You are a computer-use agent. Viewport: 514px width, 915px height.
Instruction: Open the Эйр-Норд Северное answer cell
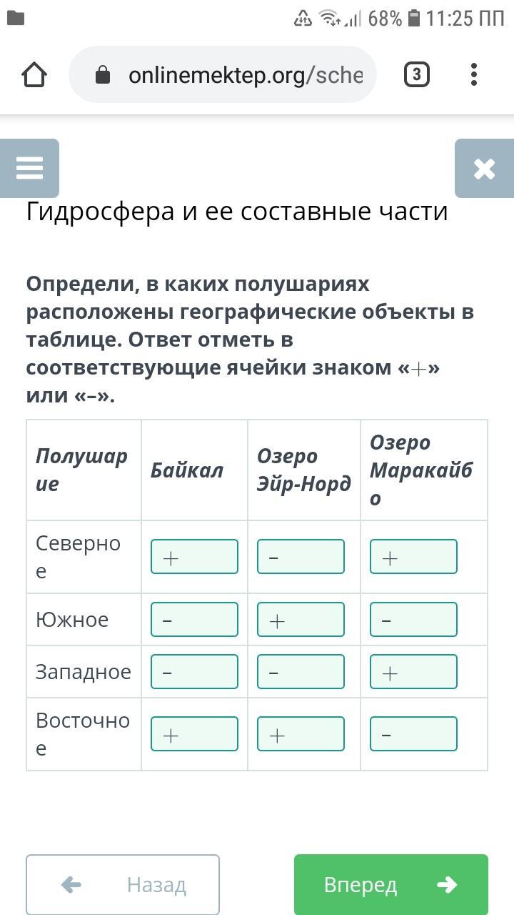click(301, 557)
